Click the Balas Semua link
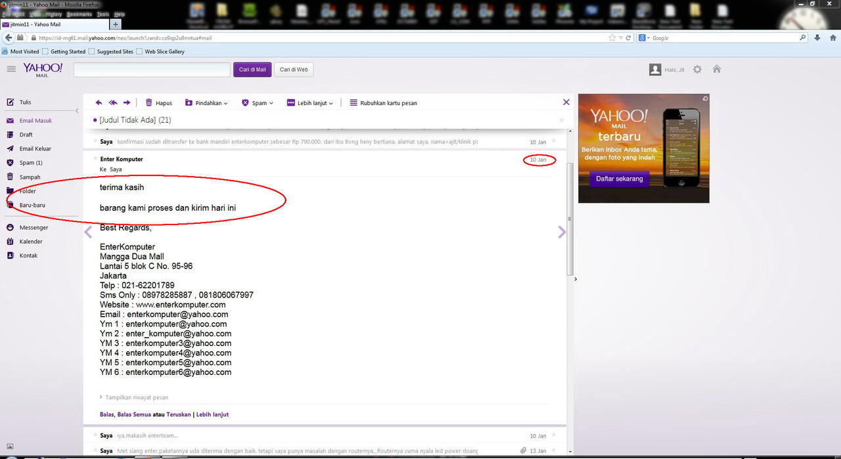841x459 pixels. pyautogui.click(x=134, y=414)
